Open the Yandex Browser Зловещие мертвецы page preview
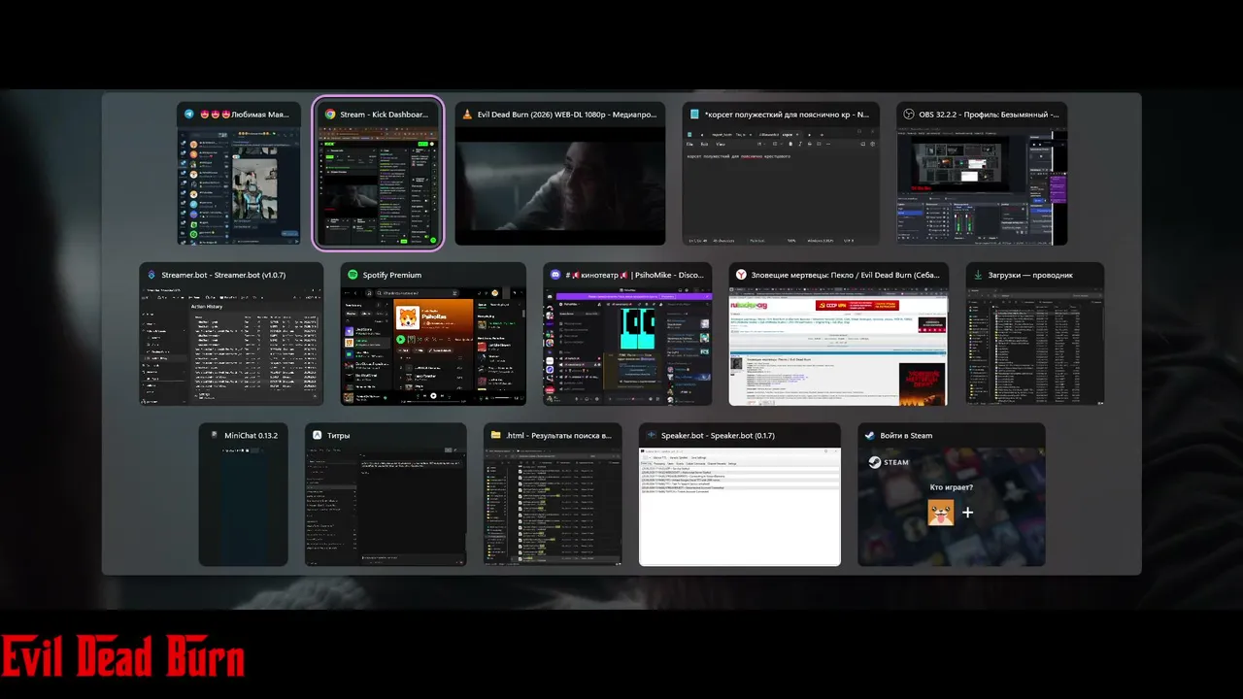This screenshot has height=699, width=1243. click(x=839, y=348)
